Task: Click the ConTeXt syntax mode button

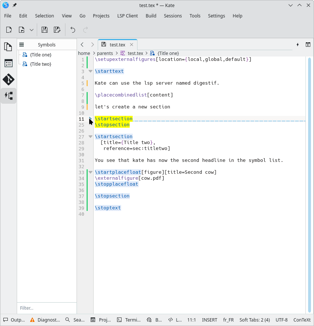Action: 302,320
